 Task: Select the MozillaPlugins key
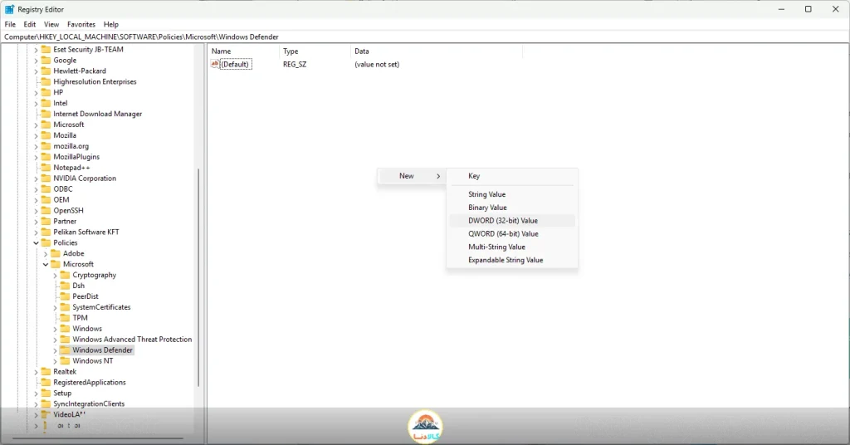pyautogui.click(x=76, y=157)
